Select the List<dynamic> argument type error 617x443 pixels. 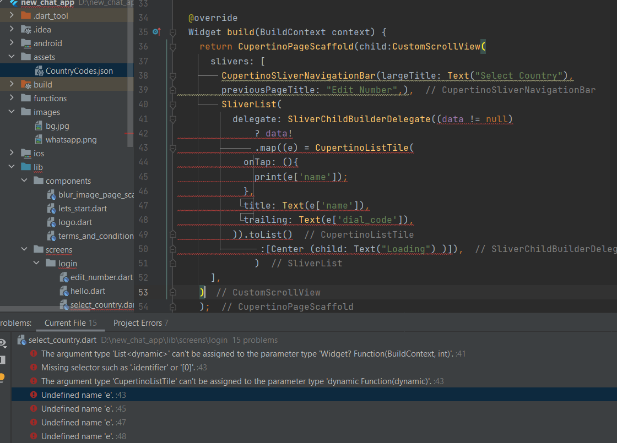click(313, 354)
